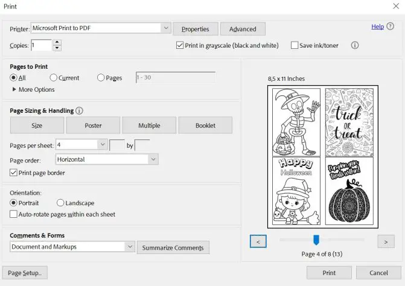The width and height of the screenshot is (405, 286).
Task: Uncheck Print in grayscale checkbox
Action: (x=180, y=45)
